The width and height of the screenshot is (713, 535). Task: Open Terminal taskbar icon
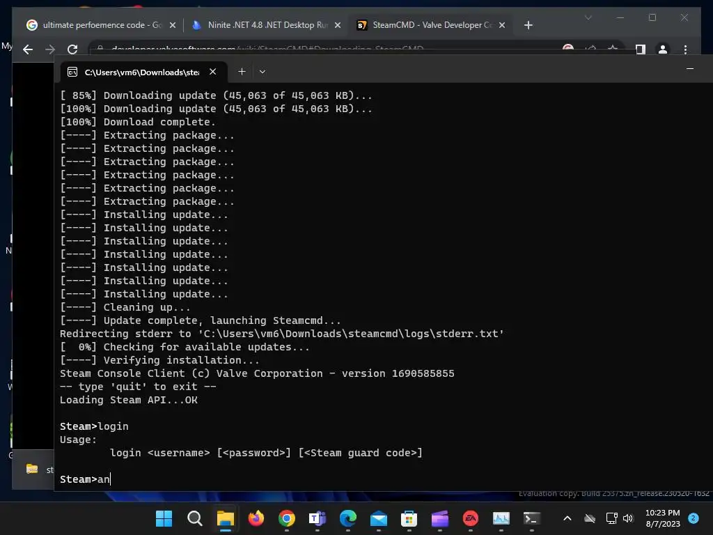click(x=531, y=518)
